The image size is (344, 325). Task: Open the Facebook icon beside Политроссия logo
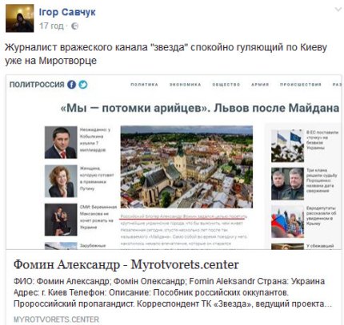click(71, 85)
